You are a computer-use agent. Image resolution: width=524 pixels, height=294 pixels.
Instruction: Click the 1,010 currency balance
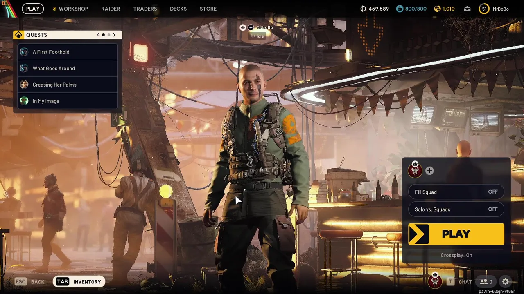449,9
